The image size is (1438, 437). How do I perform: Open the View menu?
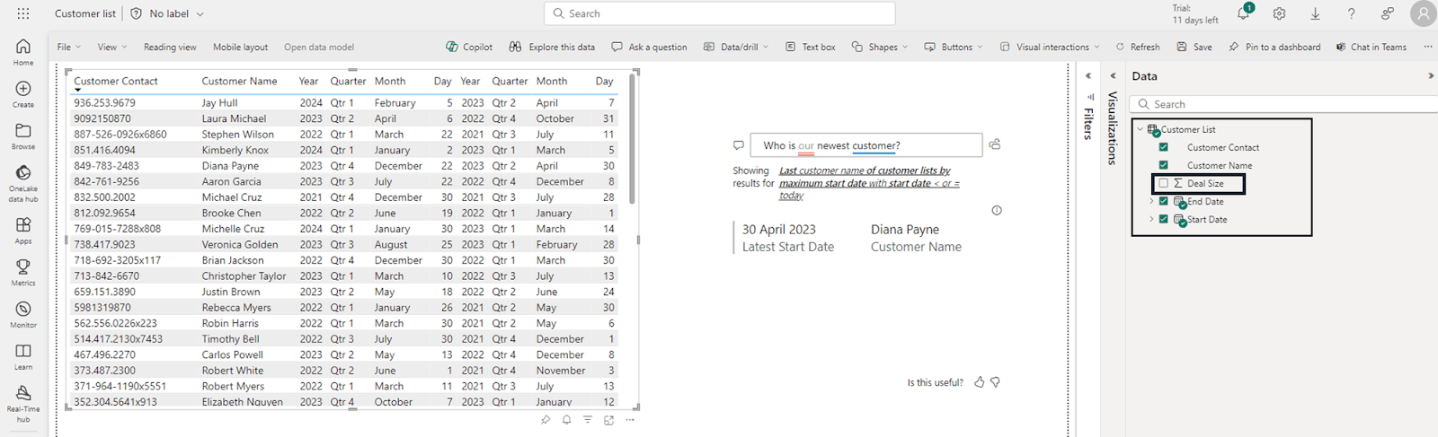click(x=111, y=47)
